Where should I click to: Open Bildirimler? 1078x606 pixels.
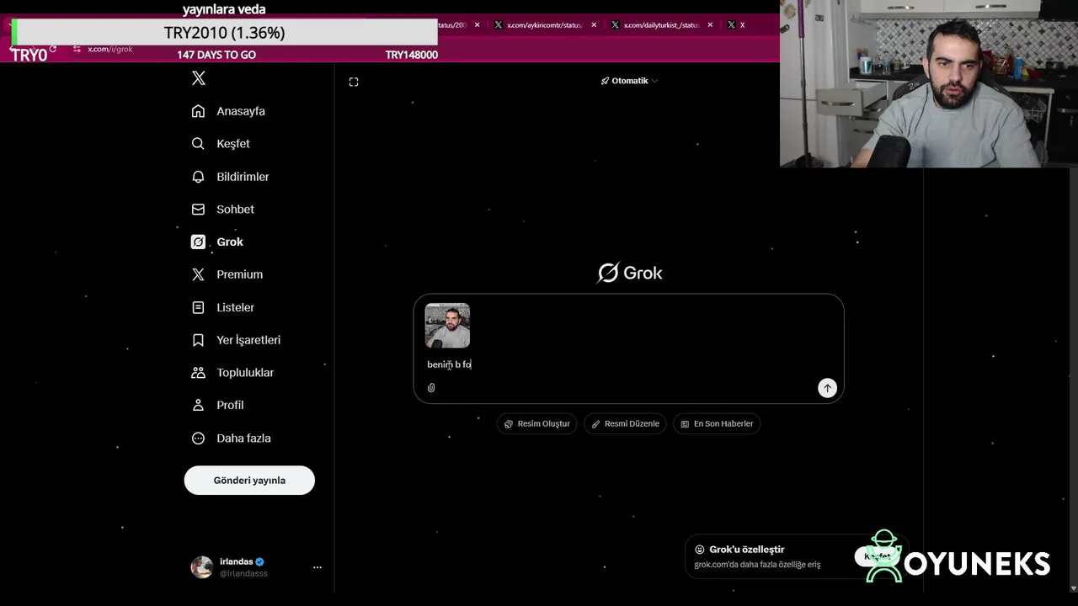[x=243, y=177]
